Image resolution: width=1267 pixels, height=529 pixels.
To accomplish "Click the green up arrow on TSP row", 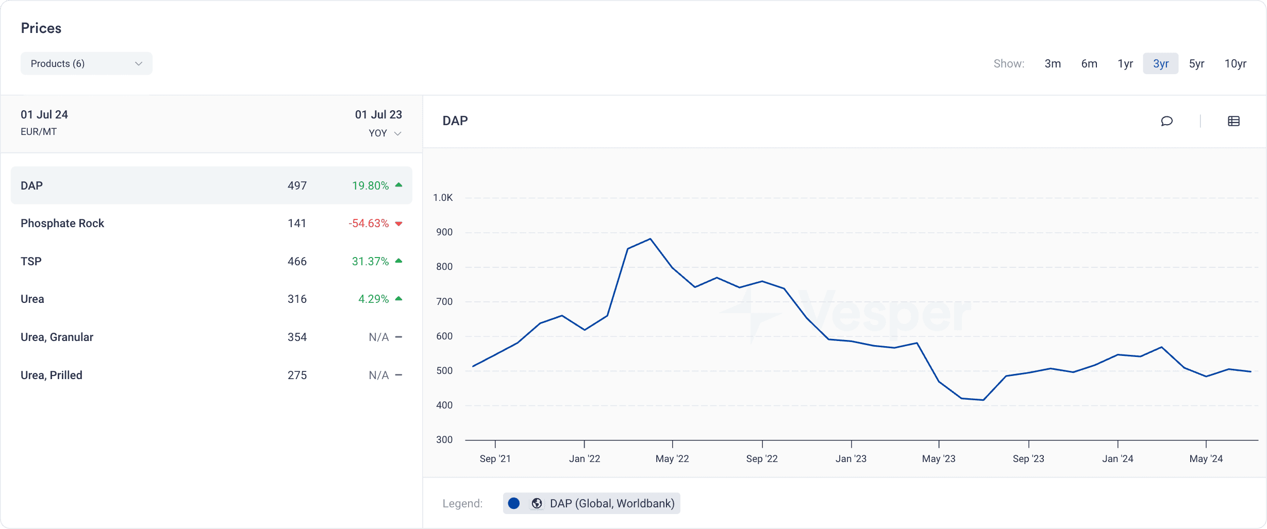I will point(398,261).
